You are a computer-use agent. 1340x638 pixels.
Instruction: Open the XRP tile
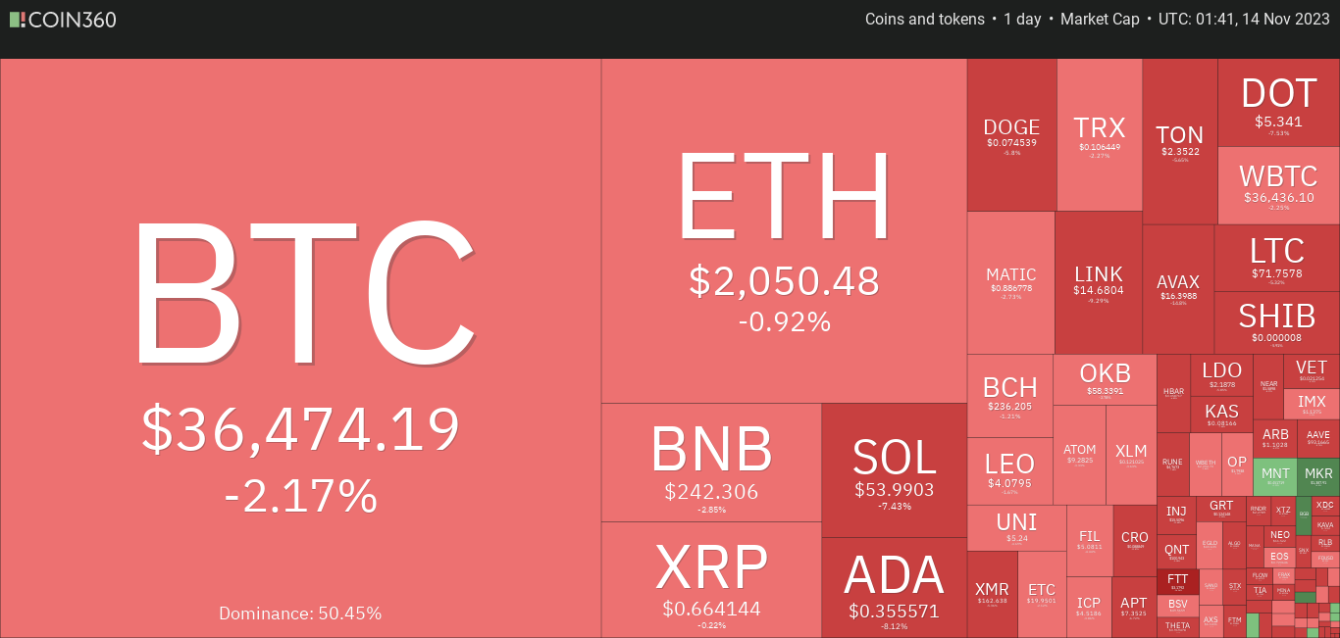(711, 580)
